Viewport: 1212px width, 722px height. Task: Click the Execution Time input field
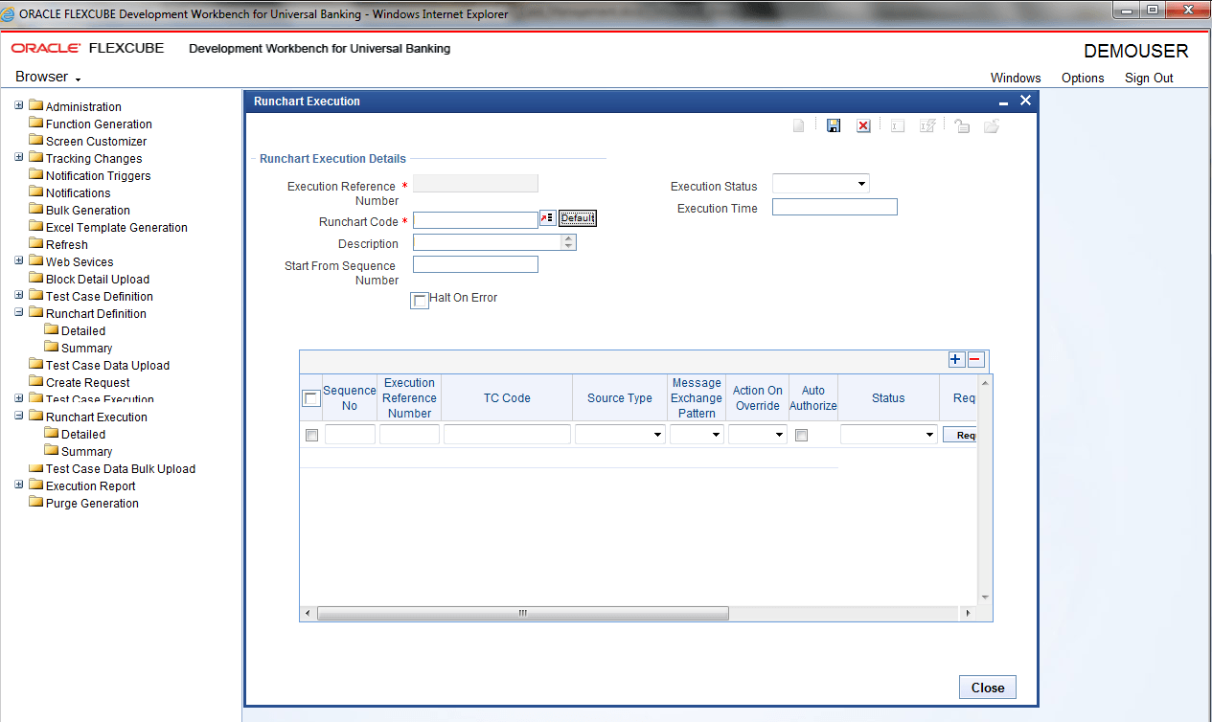pyautogui.click(x=835, y=207)
